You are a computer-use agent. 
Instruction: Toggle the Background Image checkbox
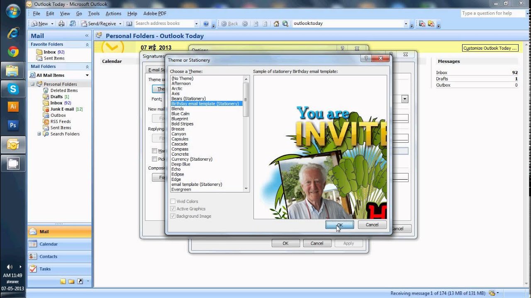click(x=173, y=216)
